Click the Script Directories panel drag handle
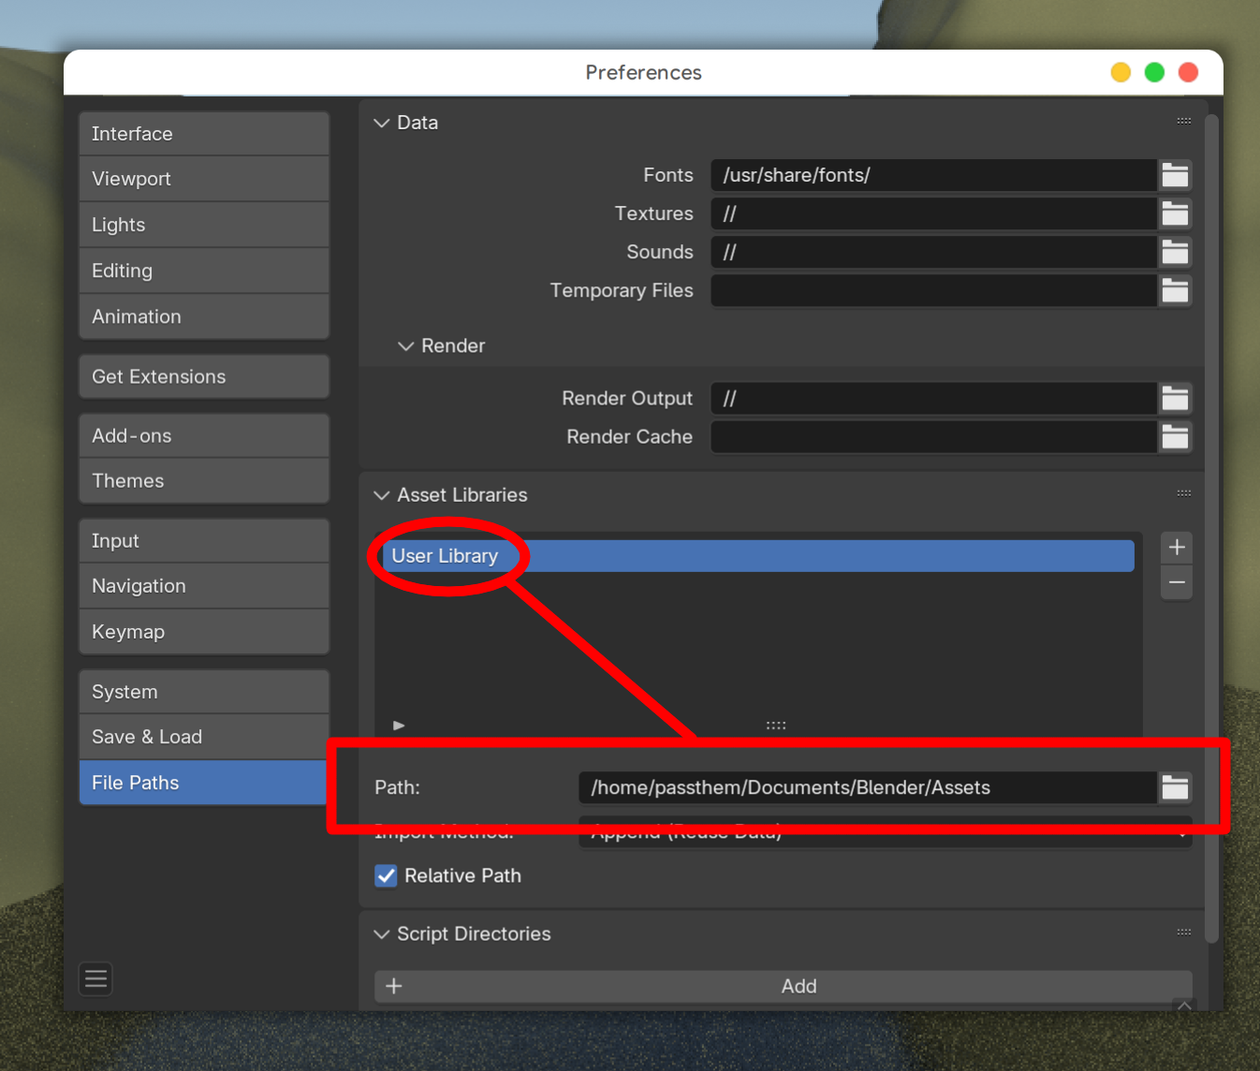Viewport: 1260px width, 1071px height. [1184, 932]
